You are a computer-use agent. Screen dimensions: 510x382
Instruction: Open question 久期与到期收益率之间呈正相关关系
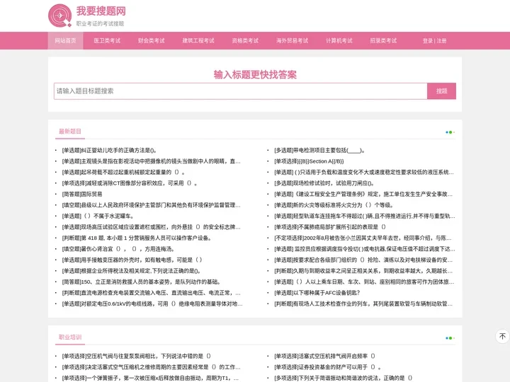click(363, 271)
